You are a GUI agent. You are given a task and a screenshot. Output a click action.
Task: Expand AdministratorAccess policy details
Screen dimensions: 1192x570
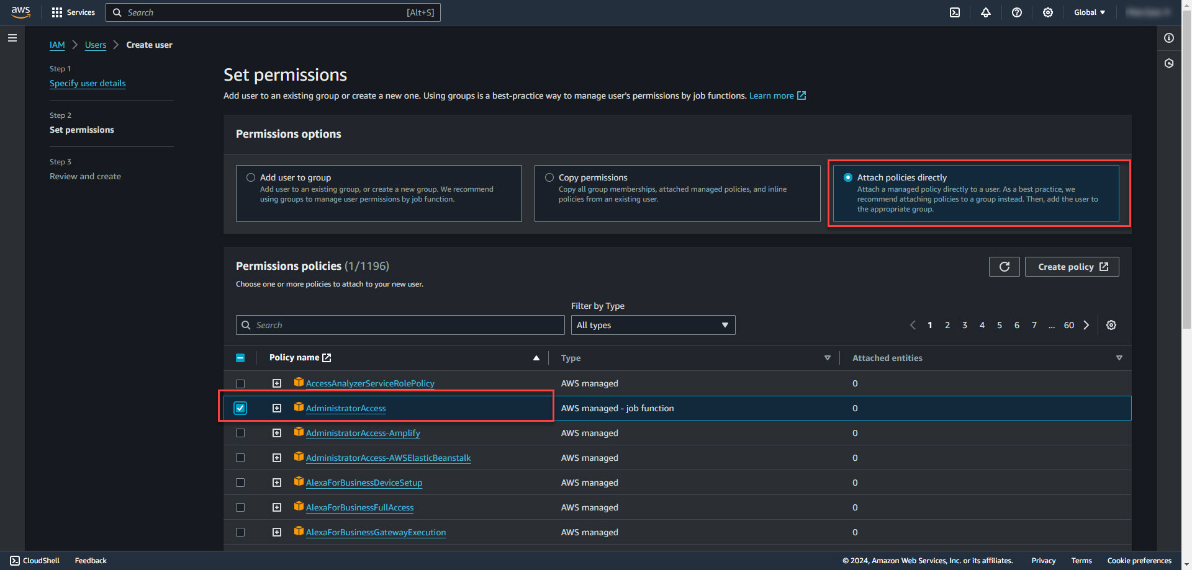pos(277,408)
